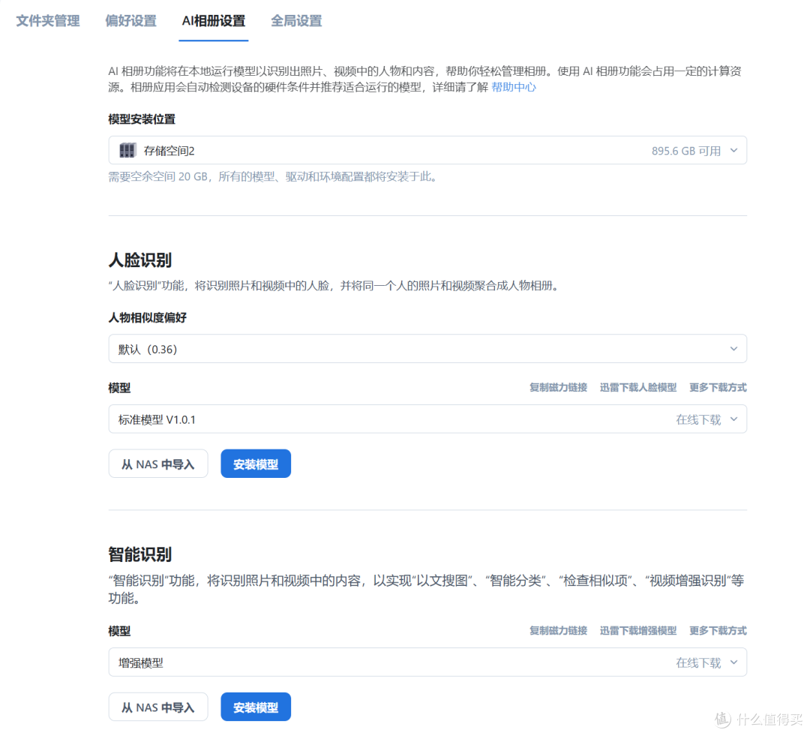
Task: Click the 人物相似度偏好 label
Action: pyautogui.click(x=148, y=318)
